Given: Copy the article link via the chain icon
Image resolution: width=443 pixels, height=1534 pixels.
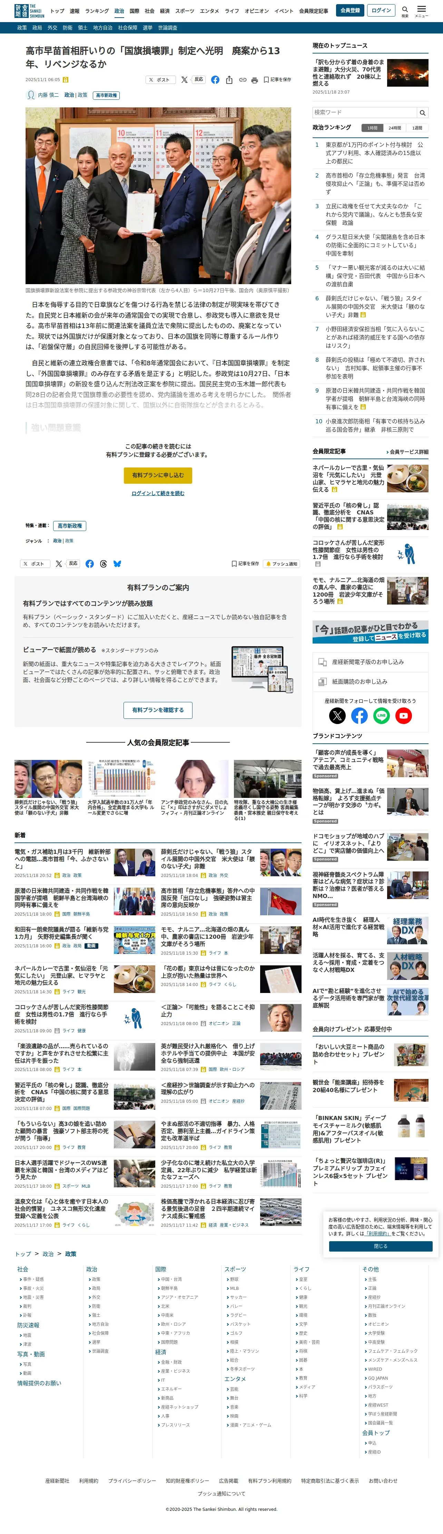Looking at the screenshot, I should (242, 80).
